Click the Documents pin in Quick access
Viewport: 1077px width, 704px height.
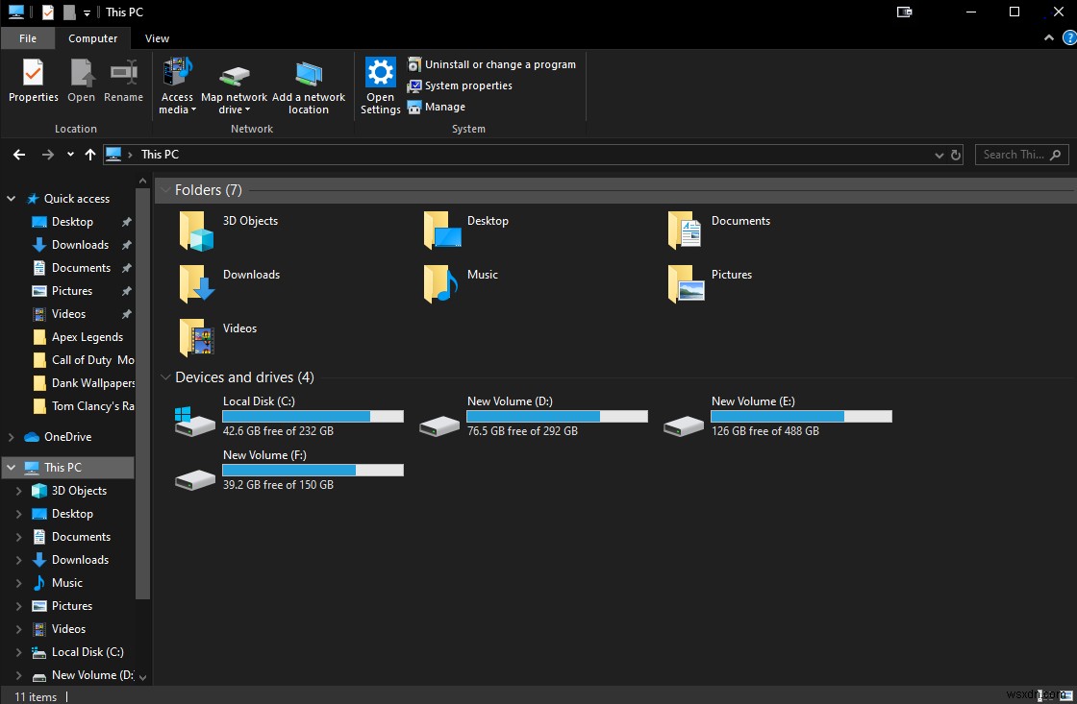pyautogui.click(x=126, y=268)
